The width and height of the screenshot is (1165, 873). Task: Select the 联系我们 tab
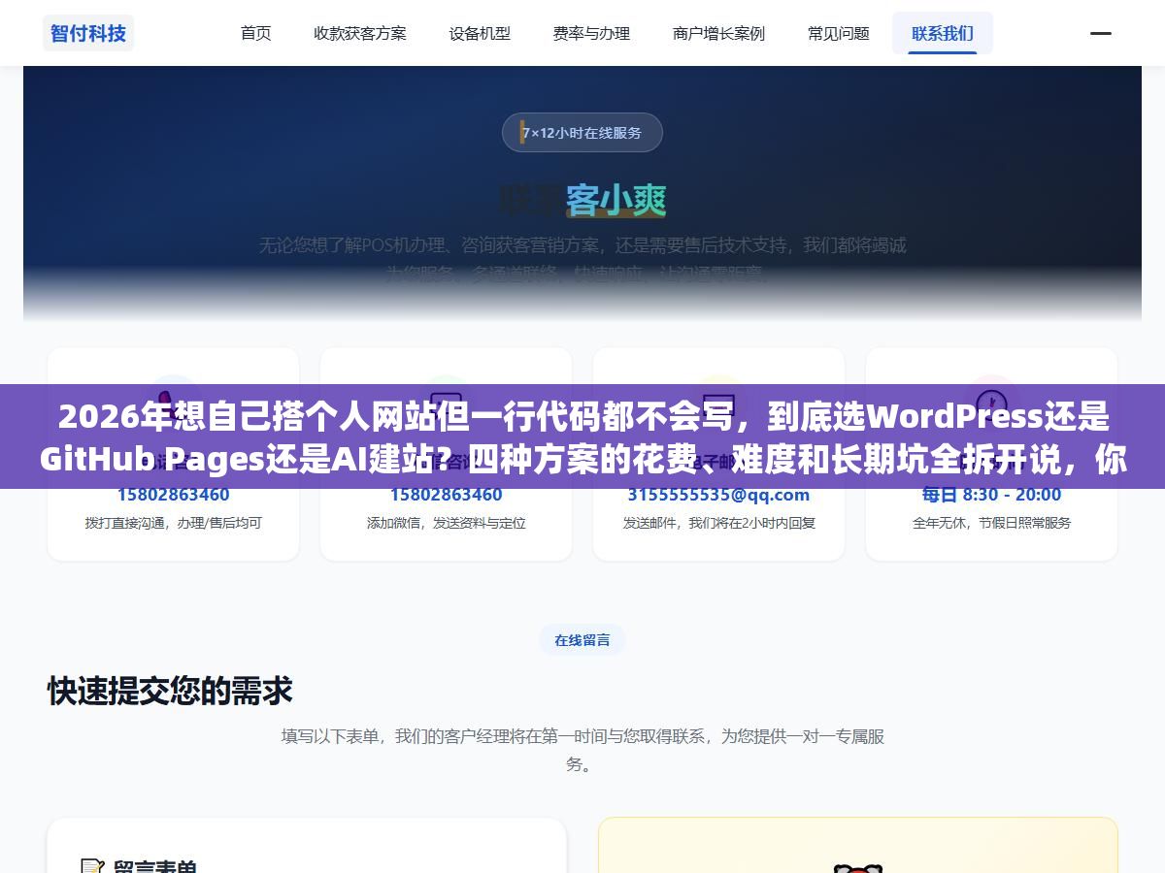click(x=943, y=33)
